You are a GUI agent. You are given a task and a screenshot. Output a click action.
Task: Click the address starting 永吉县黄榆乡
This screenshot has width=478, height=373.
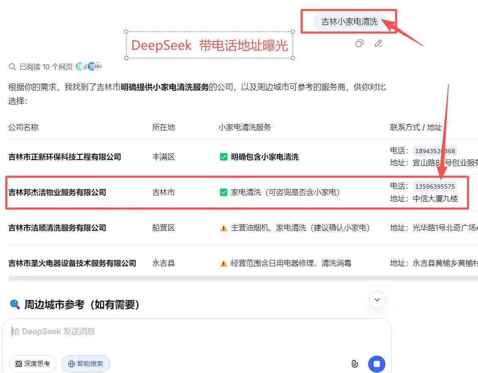[x=445, y=263]
